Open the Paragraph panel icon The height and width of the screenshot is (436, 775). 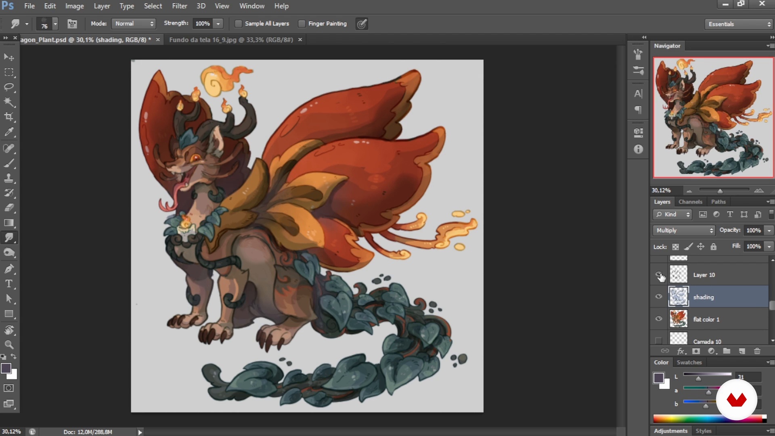638,110
